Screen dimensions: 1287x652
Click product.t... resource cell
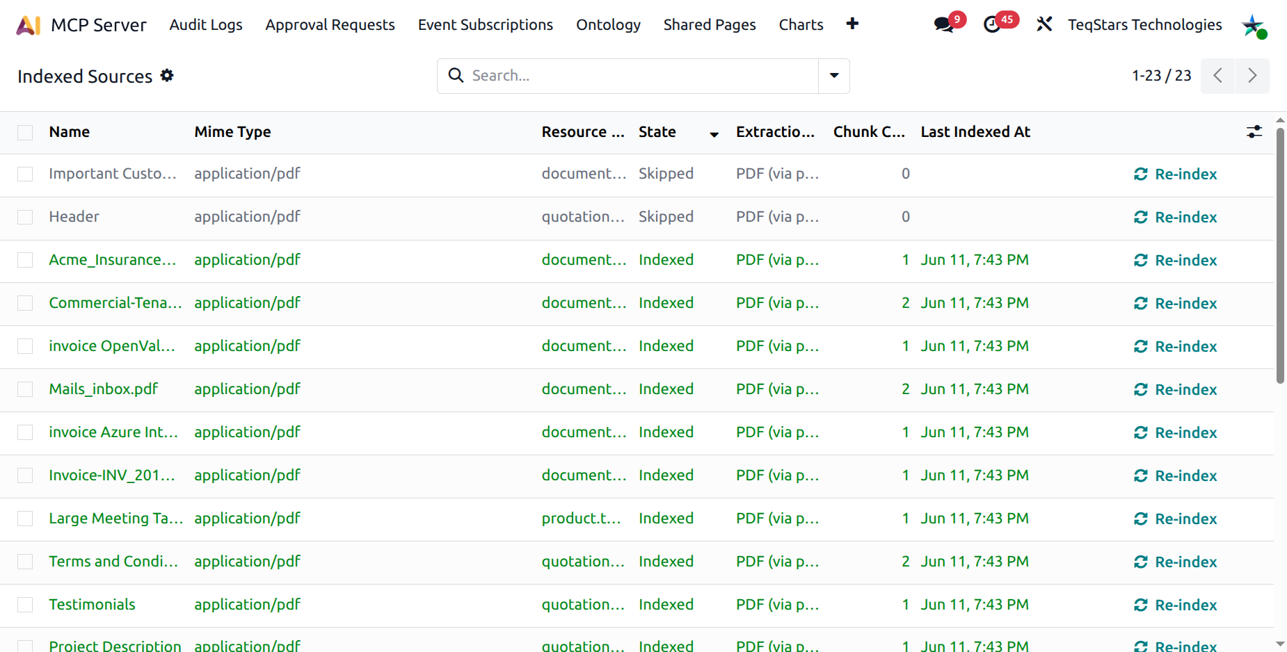[x=581, y=519]
